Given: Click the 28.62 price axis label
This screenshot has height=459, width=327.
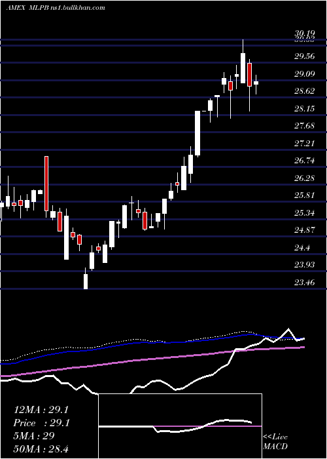Looking at the screenshot, I should (305, 91).
